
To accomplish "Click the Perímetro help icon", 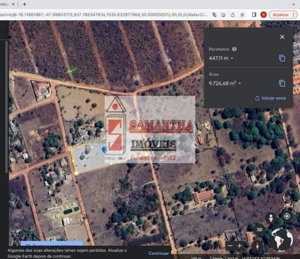I will click(x=234, y=49).
